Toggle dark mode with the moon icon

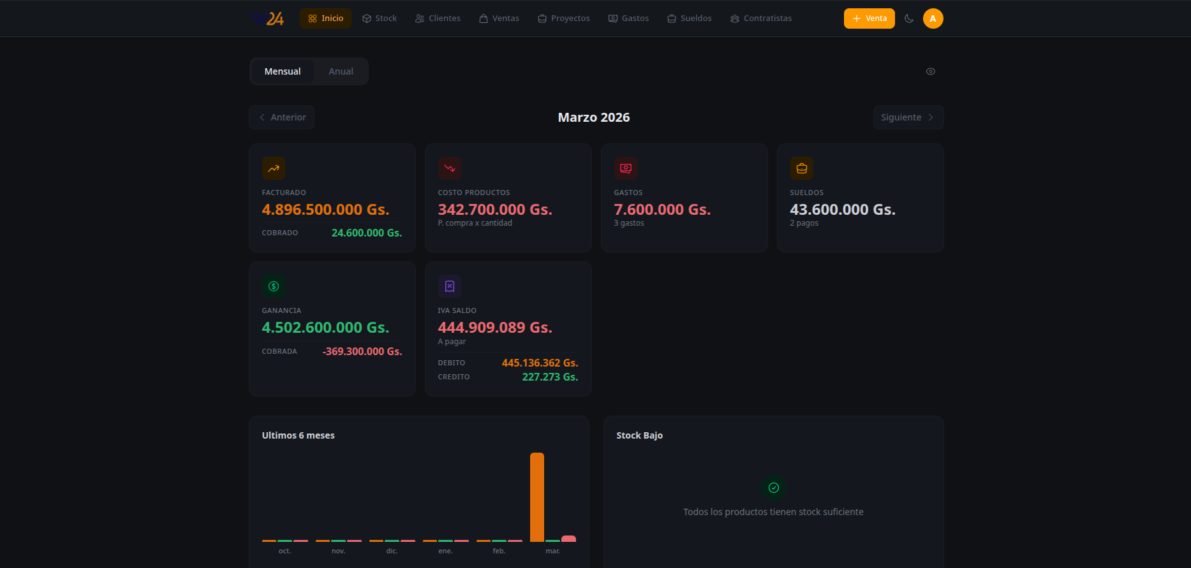[909, 18]
